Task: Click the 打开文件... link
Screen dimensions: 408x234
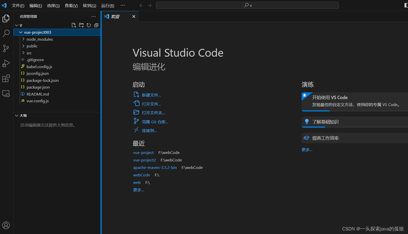Action: (x=151, y=104)
